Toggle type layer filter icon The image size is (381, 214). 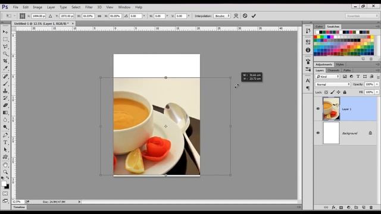click(x=358, y=77)
